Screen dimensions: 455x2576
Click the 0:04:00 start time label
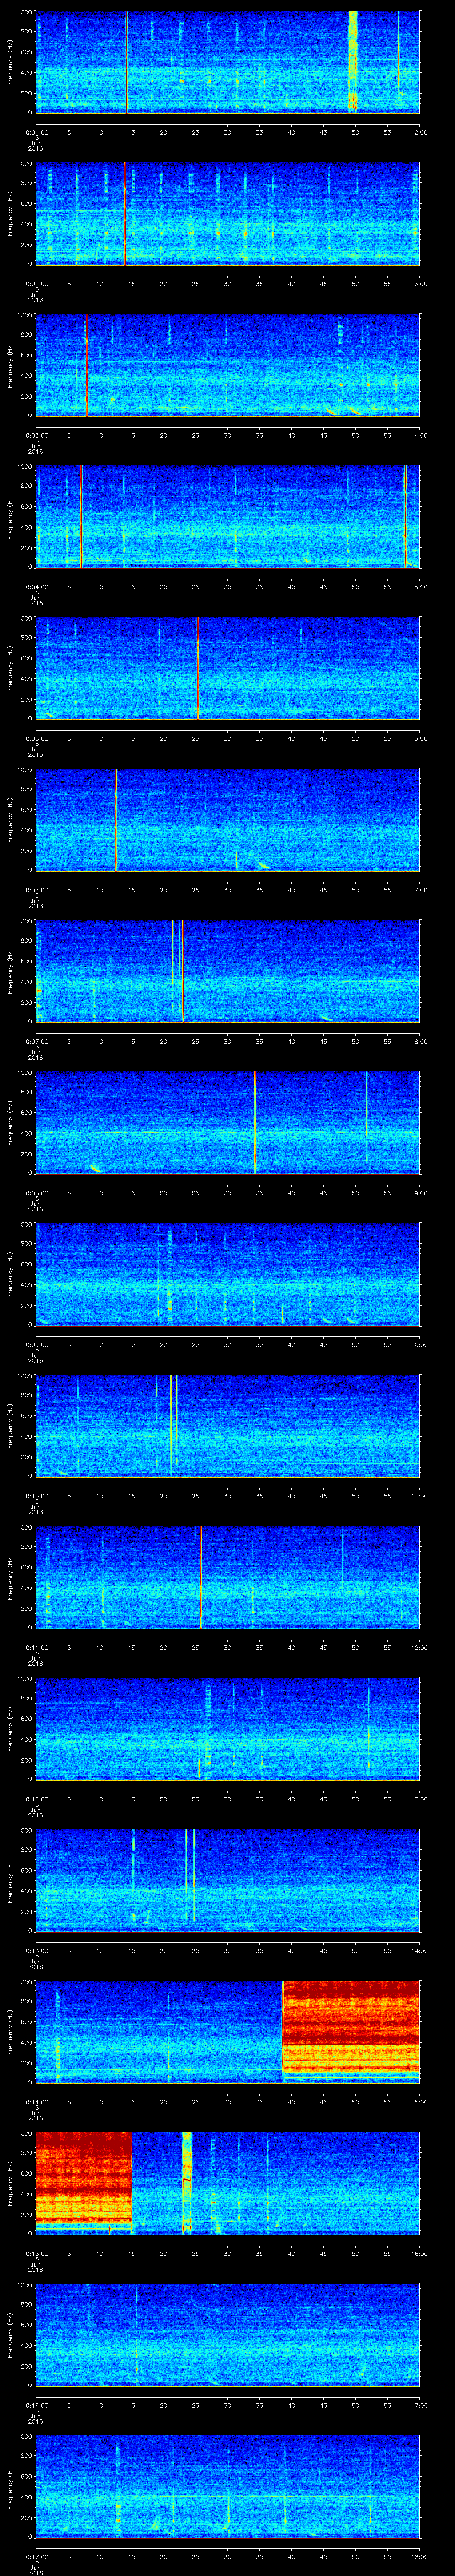click(x=36, y=587)
